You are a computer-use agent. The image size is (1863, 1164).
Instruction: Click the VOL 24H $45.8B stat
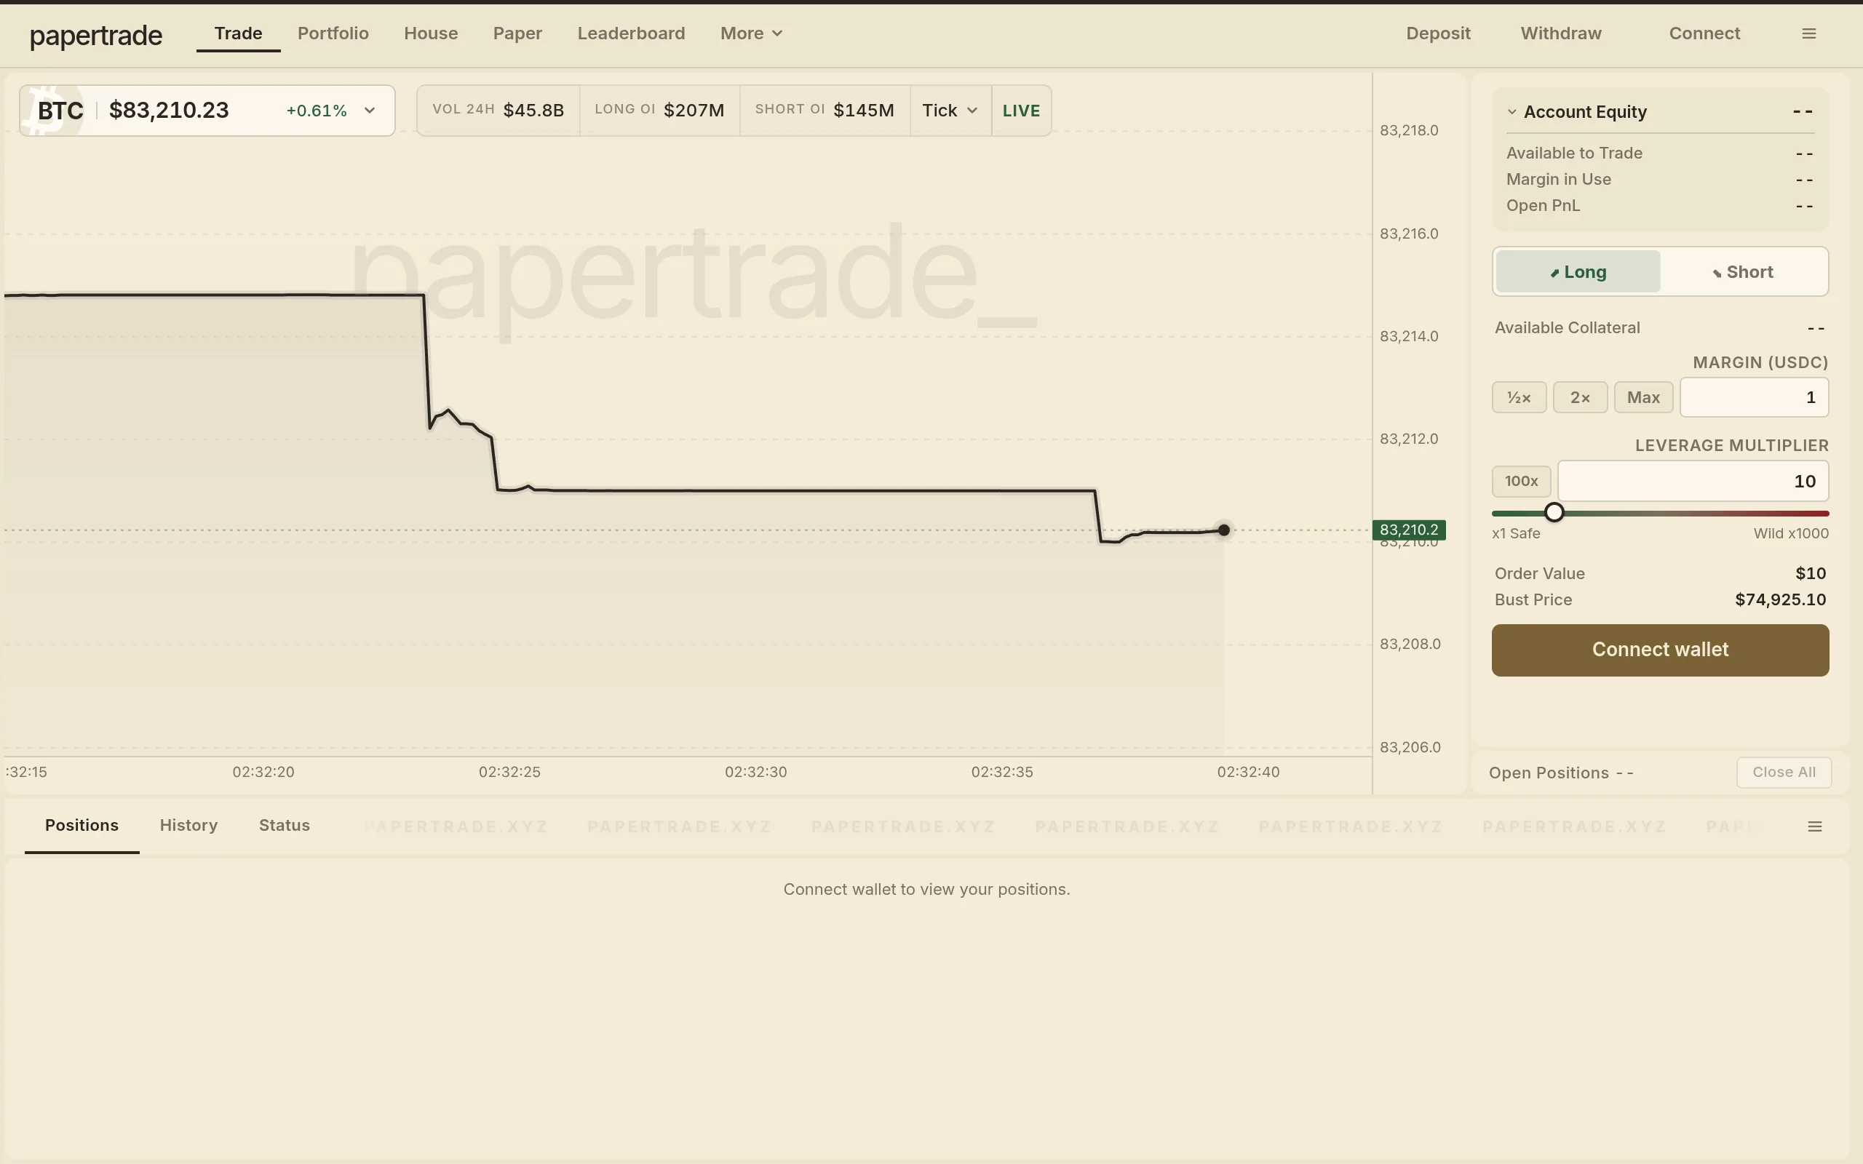pyautogui.click(x=498, y=110)
